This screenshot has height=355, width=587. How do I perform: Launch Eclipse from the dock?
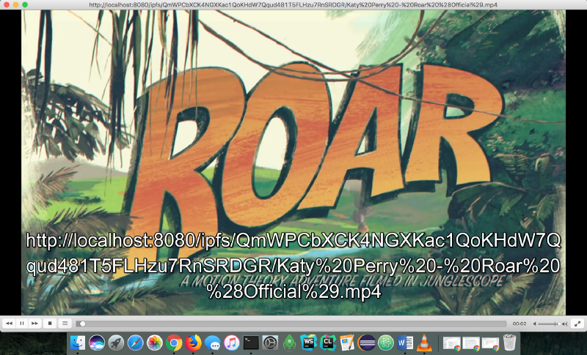[x=366, y=343]
